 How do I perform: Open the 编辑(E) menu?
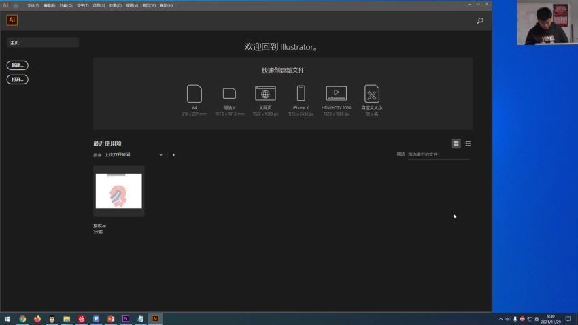point(49,5)
